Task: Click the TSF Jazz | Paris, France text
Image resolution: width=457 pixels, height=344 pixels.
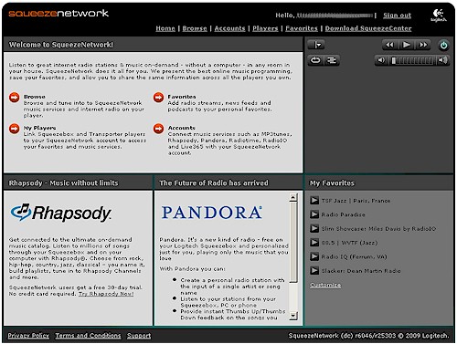Action: tap(356, 201)
